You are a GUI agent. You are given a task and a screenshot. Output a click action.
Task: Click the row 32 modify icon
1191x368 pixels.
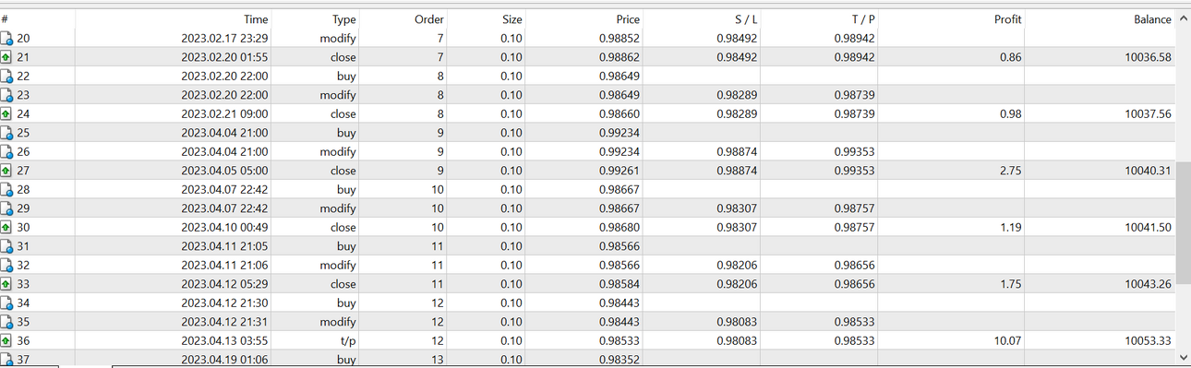7,266
